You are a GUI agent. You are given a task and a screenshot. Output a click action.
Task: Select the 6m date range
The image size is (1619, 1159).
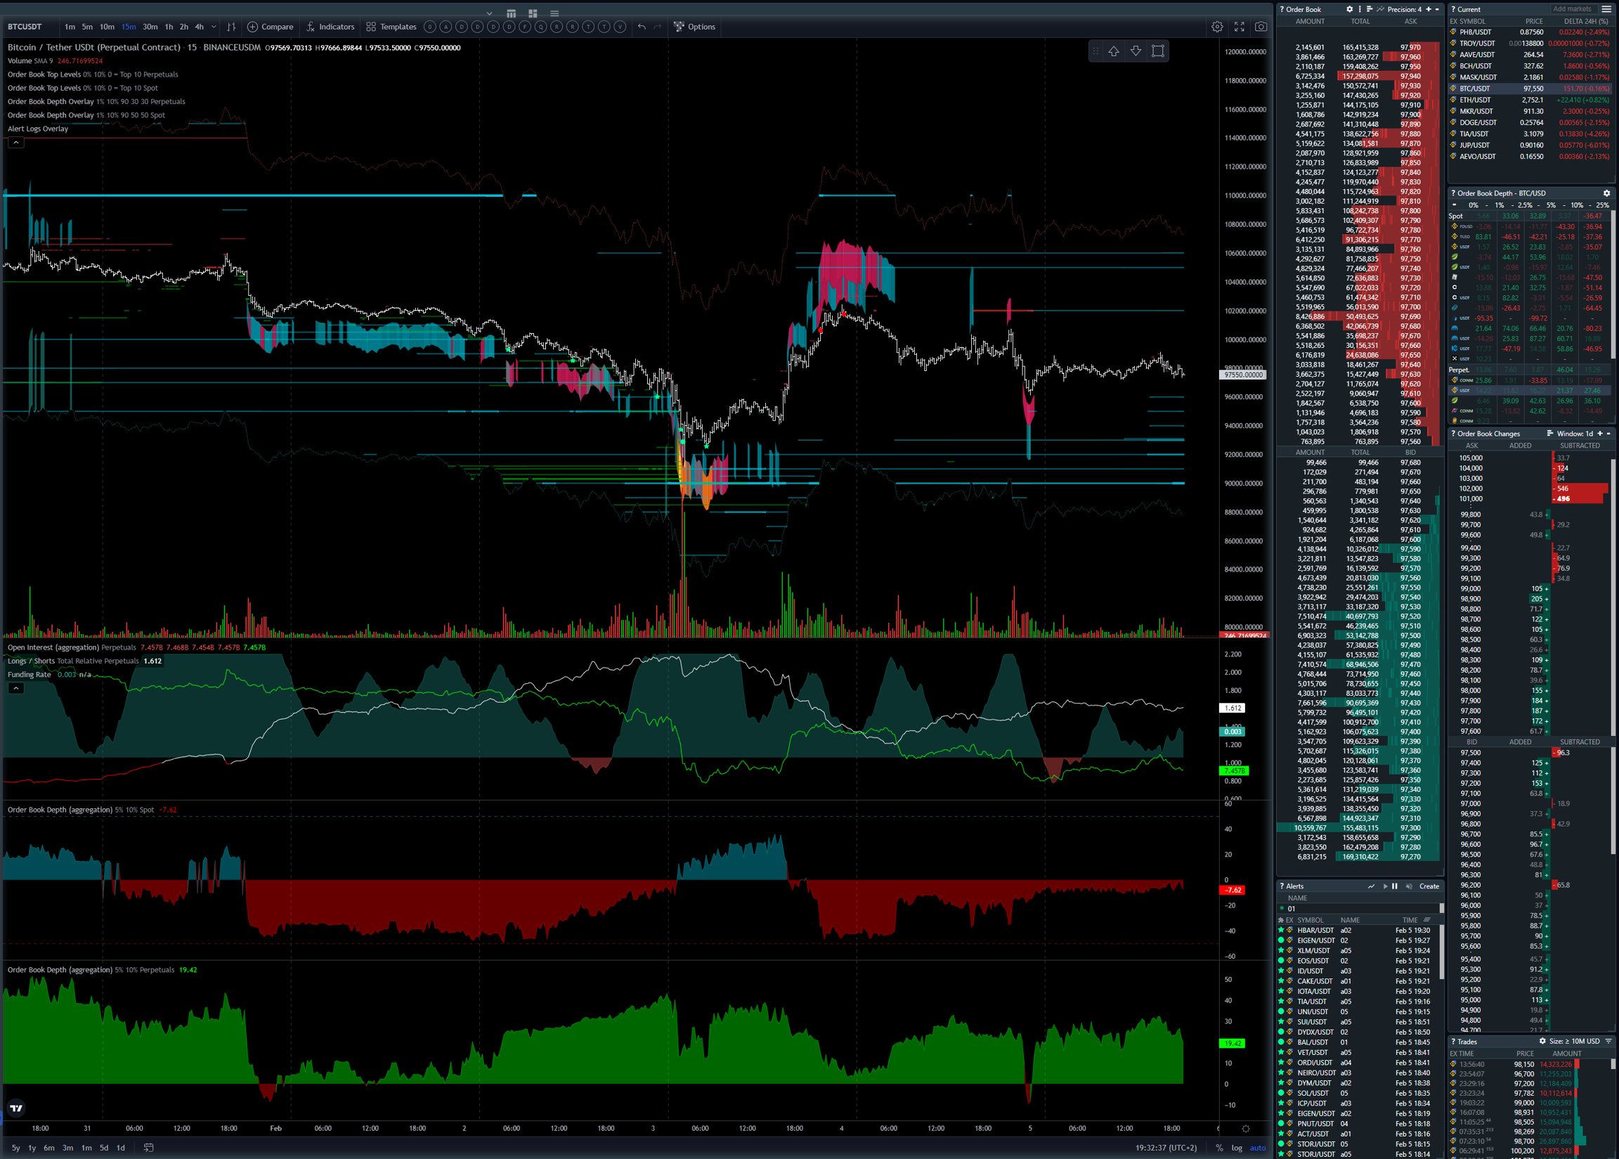pos(48,1148)
